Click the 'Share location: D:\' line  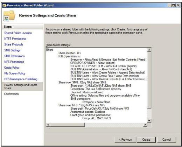[x=70, y=53]
